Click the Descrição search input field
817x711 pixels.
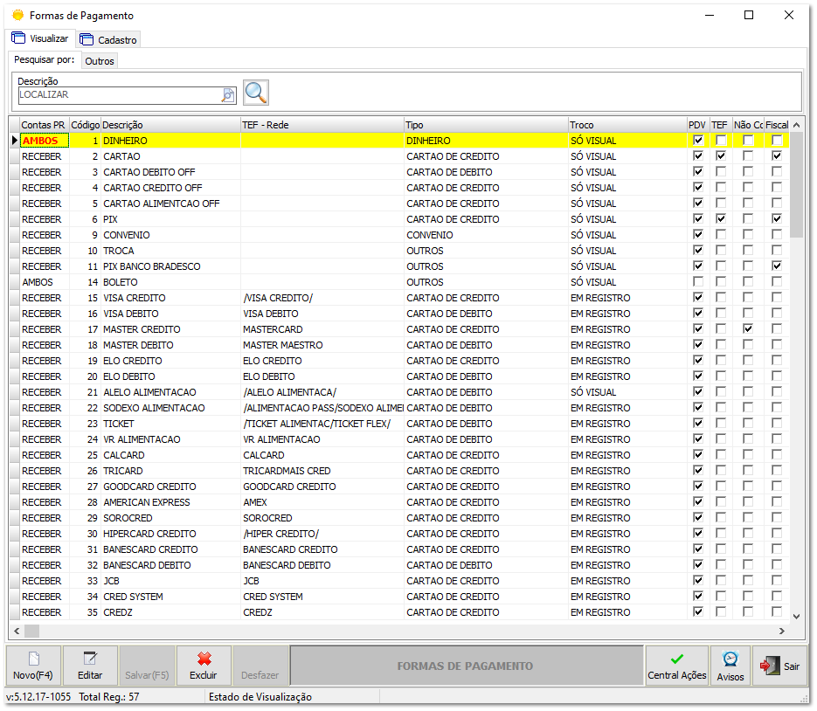(x=118, y=94)
